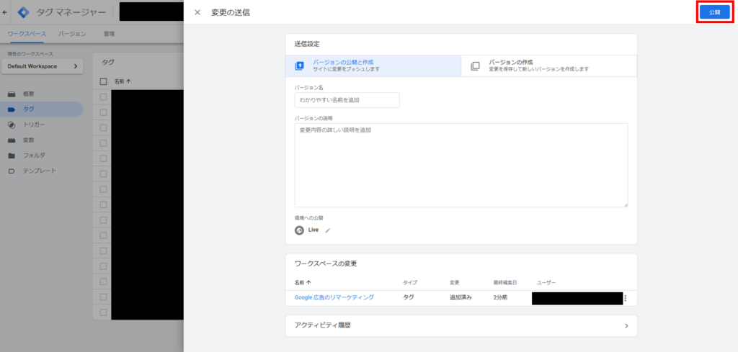Click the フォルダ folder icon
738x352 pixels.
pos(12,155)
